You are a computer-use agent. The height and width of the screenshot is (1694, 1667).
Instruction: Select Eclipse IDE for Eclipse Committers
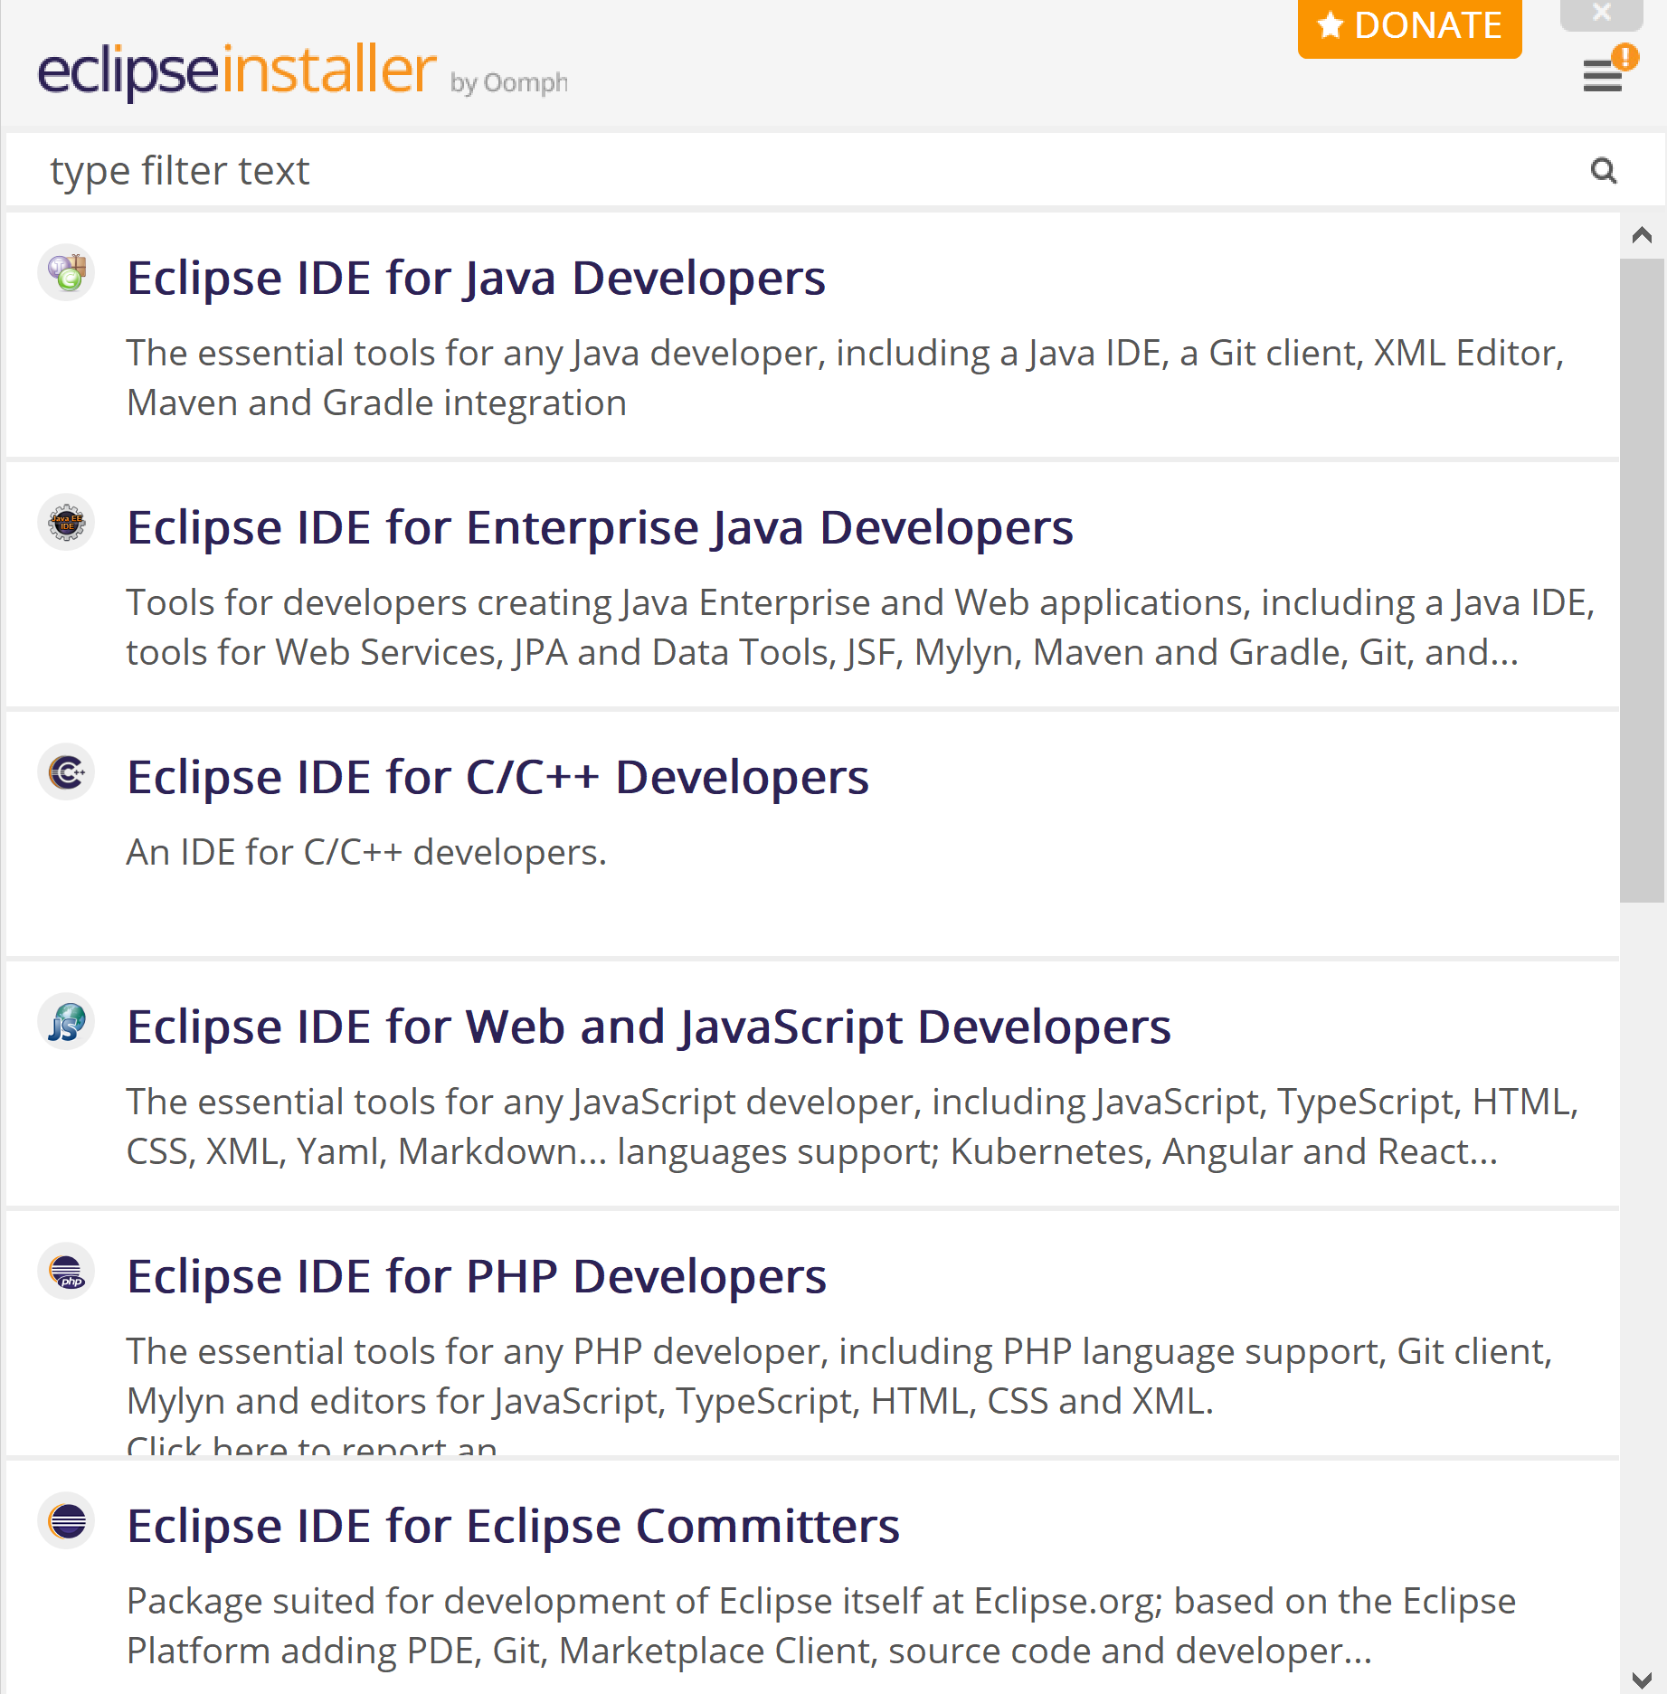pos(812,1577)
